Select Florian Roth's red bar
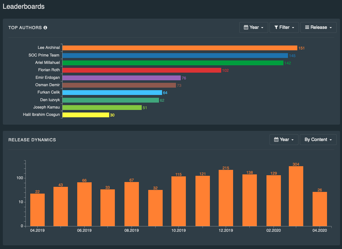This screenshot has height=249, width=342. [x=141, y=70]
